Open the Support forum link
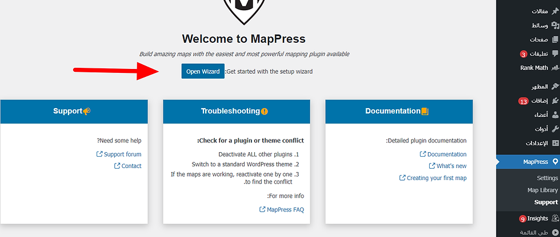This screenshot has height=237, width=560. 122,154
